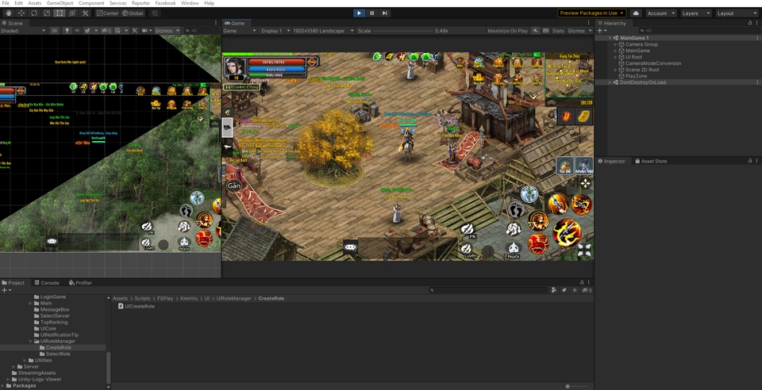Select CameraModeConversion object
The image size is (762, 390).
pyautogui.click(x=653, y=63)
